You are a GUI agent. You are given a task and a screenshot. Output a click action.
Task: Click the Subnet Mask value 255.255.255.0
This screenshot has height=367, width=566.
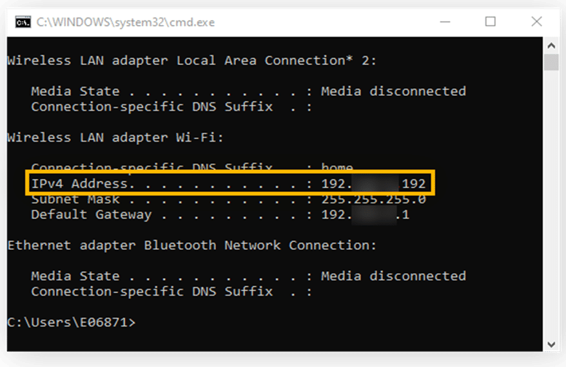click(373, 199)
